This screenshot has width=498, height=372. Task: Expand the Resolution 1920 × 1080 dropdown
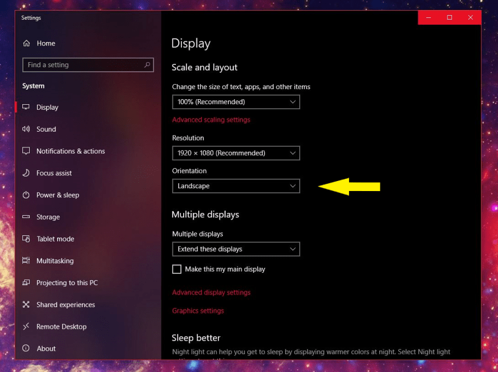(x=236, y=153)
